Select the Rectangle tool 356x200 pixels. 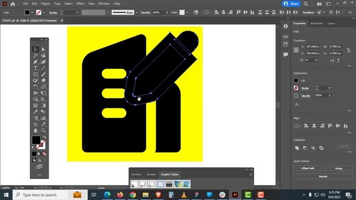coord(36,74)
